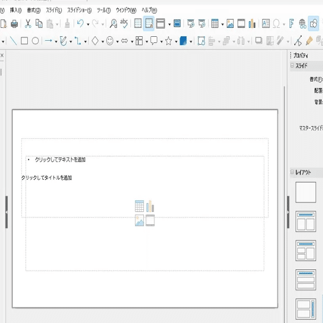Open the ツール(T) menu
Screen dimensions: 323x323
tap(104, 10)
